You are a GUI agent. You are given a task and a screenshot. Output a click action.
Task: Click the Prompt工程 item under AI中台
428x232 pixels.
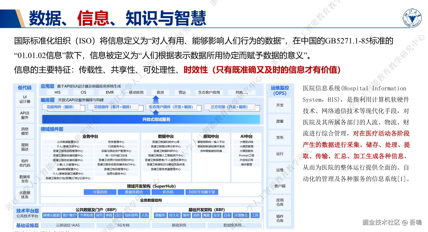(246, 156)
